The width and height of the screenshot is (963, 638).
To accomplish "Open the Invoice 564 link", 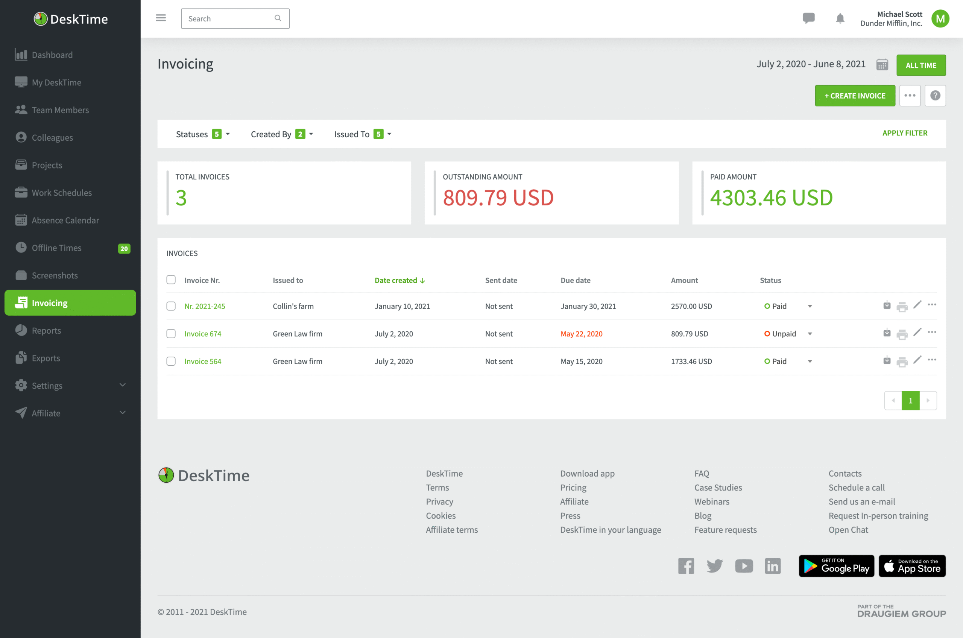I will pos(203,361).
